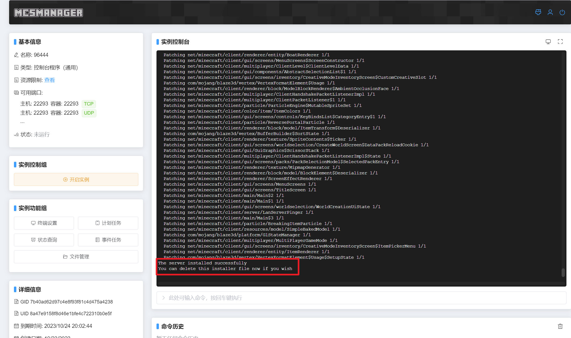
Task: Click the TCP port tag
Action: [89, 104]
